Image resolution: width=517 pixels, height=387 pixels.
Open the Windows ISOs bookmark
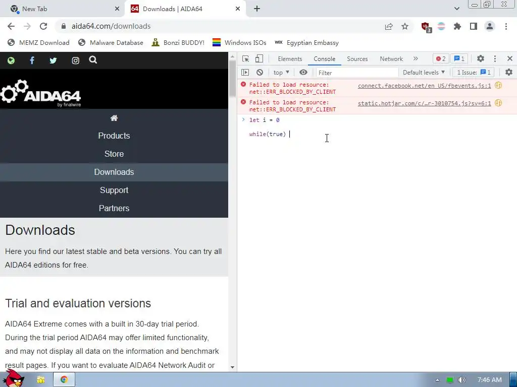pyautogui.click(x=239, y=42)
